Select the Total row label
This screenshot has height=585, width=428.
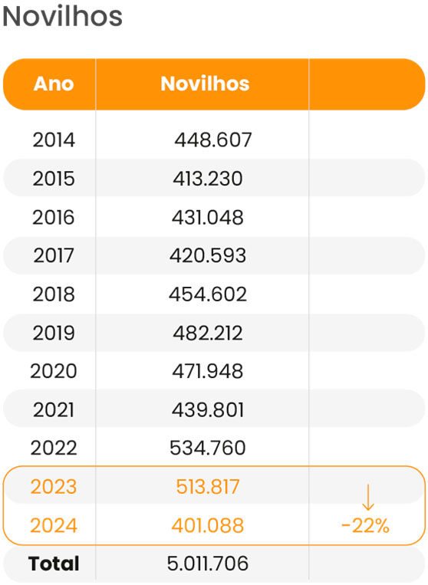[x=54, y=564]
